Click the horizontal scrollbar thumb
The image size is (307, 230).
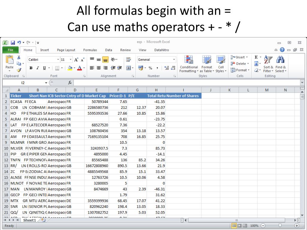237,220
